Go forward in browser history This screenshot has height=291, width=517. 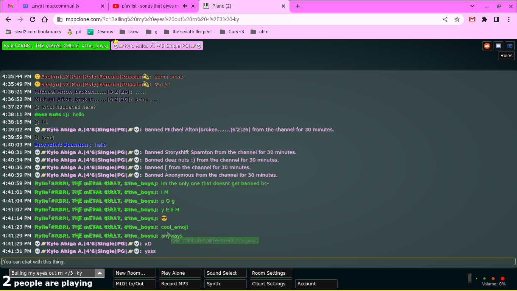(20, 19)
